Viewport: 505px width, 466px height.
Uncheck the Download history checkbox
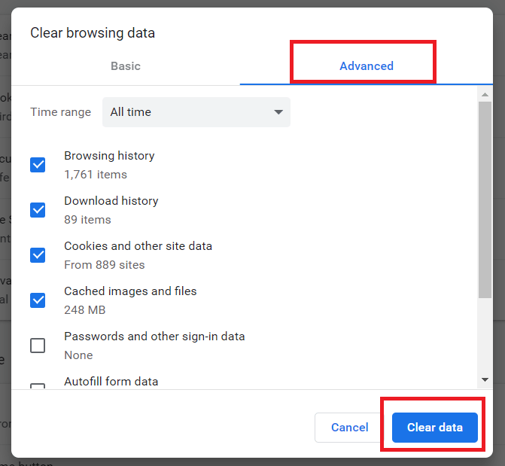[x=38, y=210]
